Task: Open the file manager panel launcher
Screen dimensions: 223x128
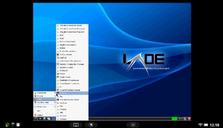Action: point(40,119)
